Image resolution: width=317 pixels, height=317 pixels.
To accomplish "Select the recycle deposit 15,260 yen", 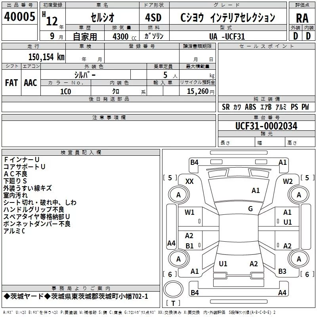I will [201, 92].
